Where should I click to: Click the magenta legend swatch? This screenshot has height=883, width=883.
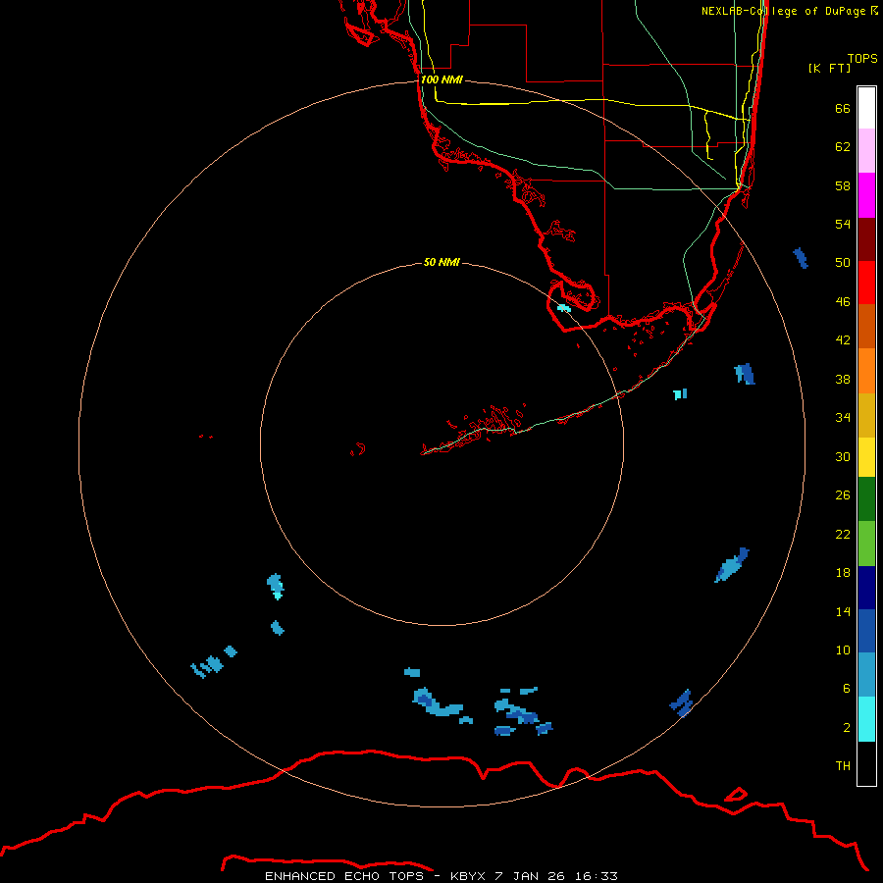pos(866,195)
